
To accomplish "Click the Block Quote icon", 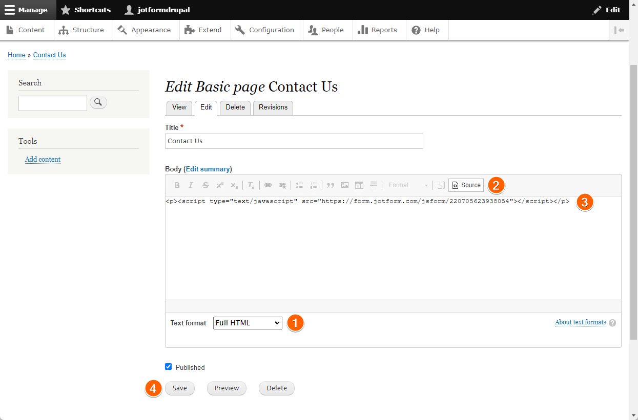I will (x=331, y=185).
